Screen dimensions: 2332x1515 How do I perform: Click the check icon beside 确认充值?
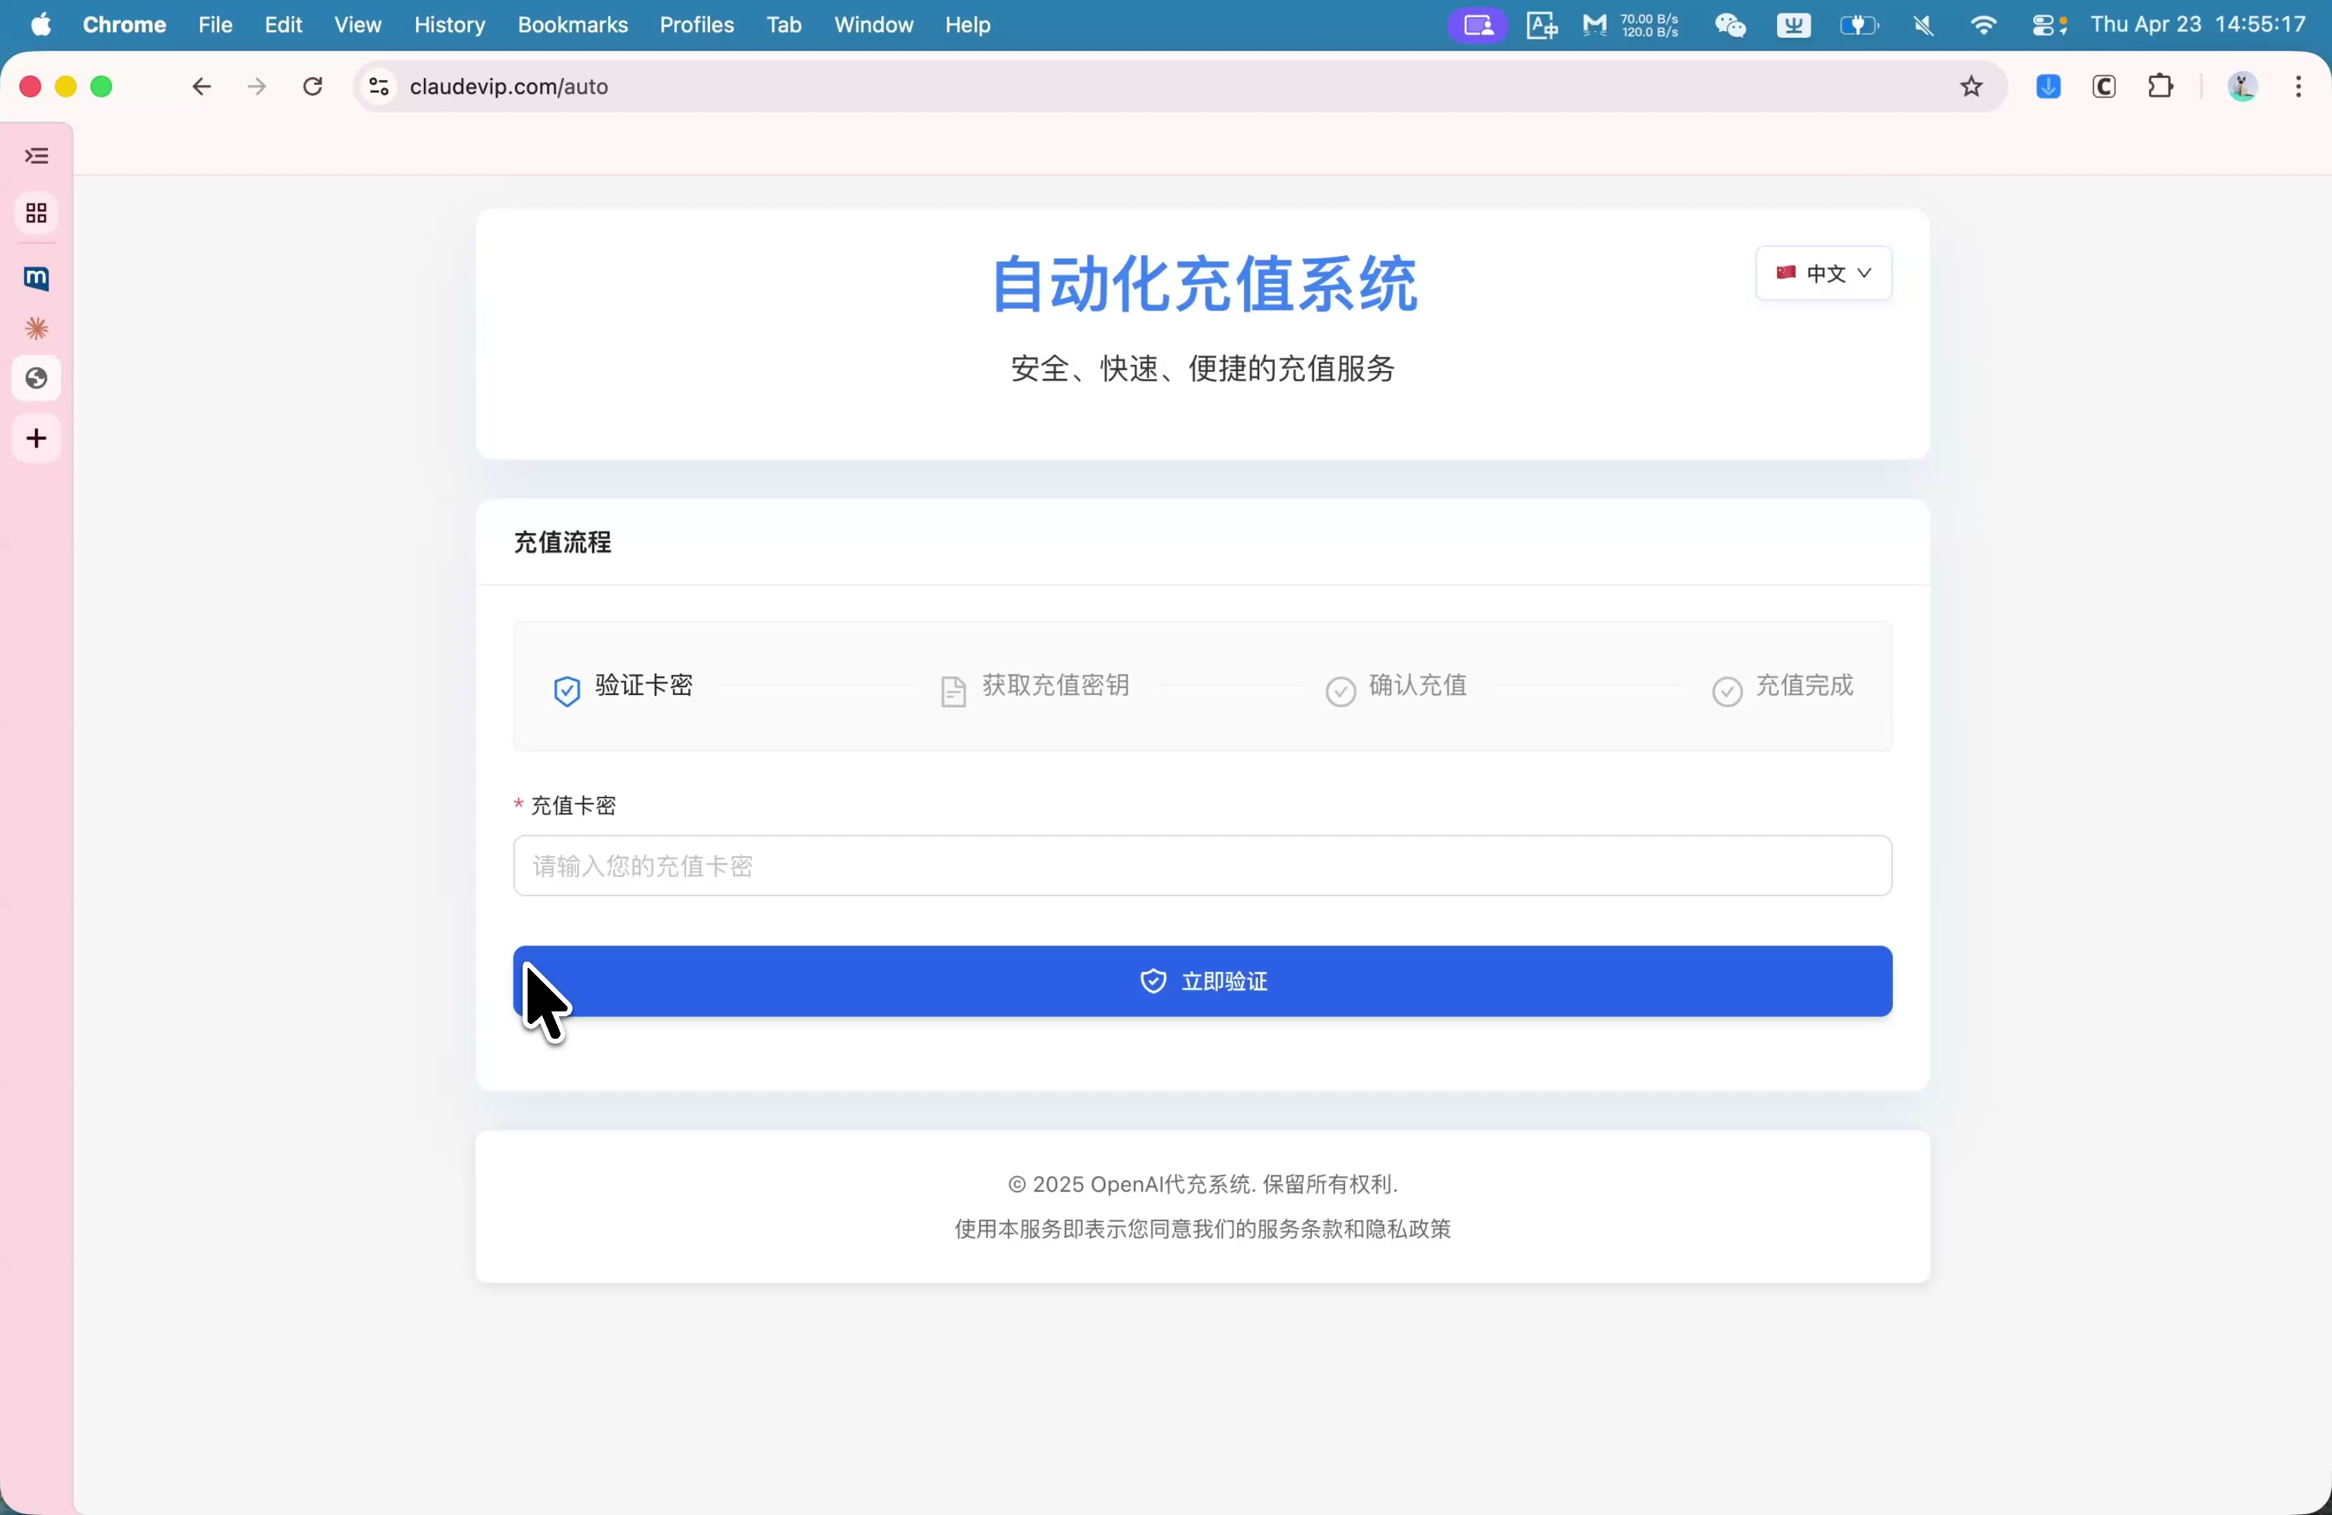click(x=1341, y=692)
